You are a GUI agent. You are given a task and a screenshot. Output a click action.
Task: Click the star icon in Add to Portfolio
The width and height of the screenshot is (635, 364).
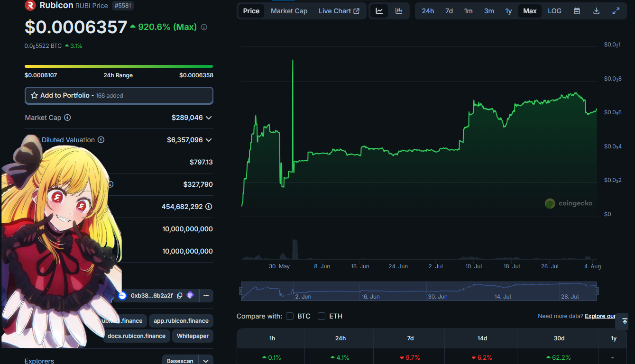coord(34,95)
